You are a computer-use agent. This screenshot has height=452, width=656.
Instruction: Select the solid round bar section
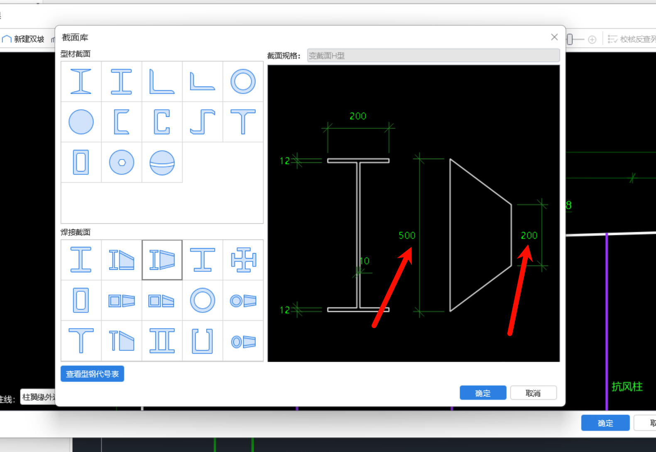(81, 122)
